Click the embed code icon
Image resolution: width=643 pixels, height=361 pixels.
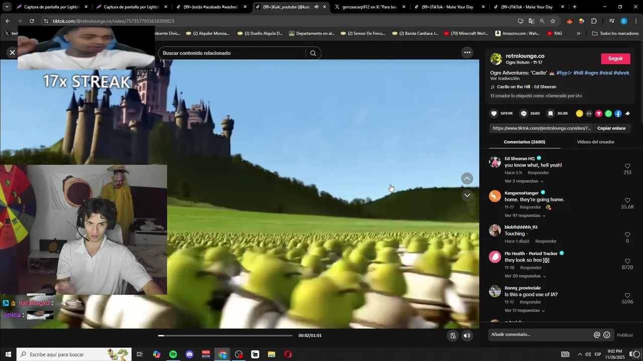[589, 114]
